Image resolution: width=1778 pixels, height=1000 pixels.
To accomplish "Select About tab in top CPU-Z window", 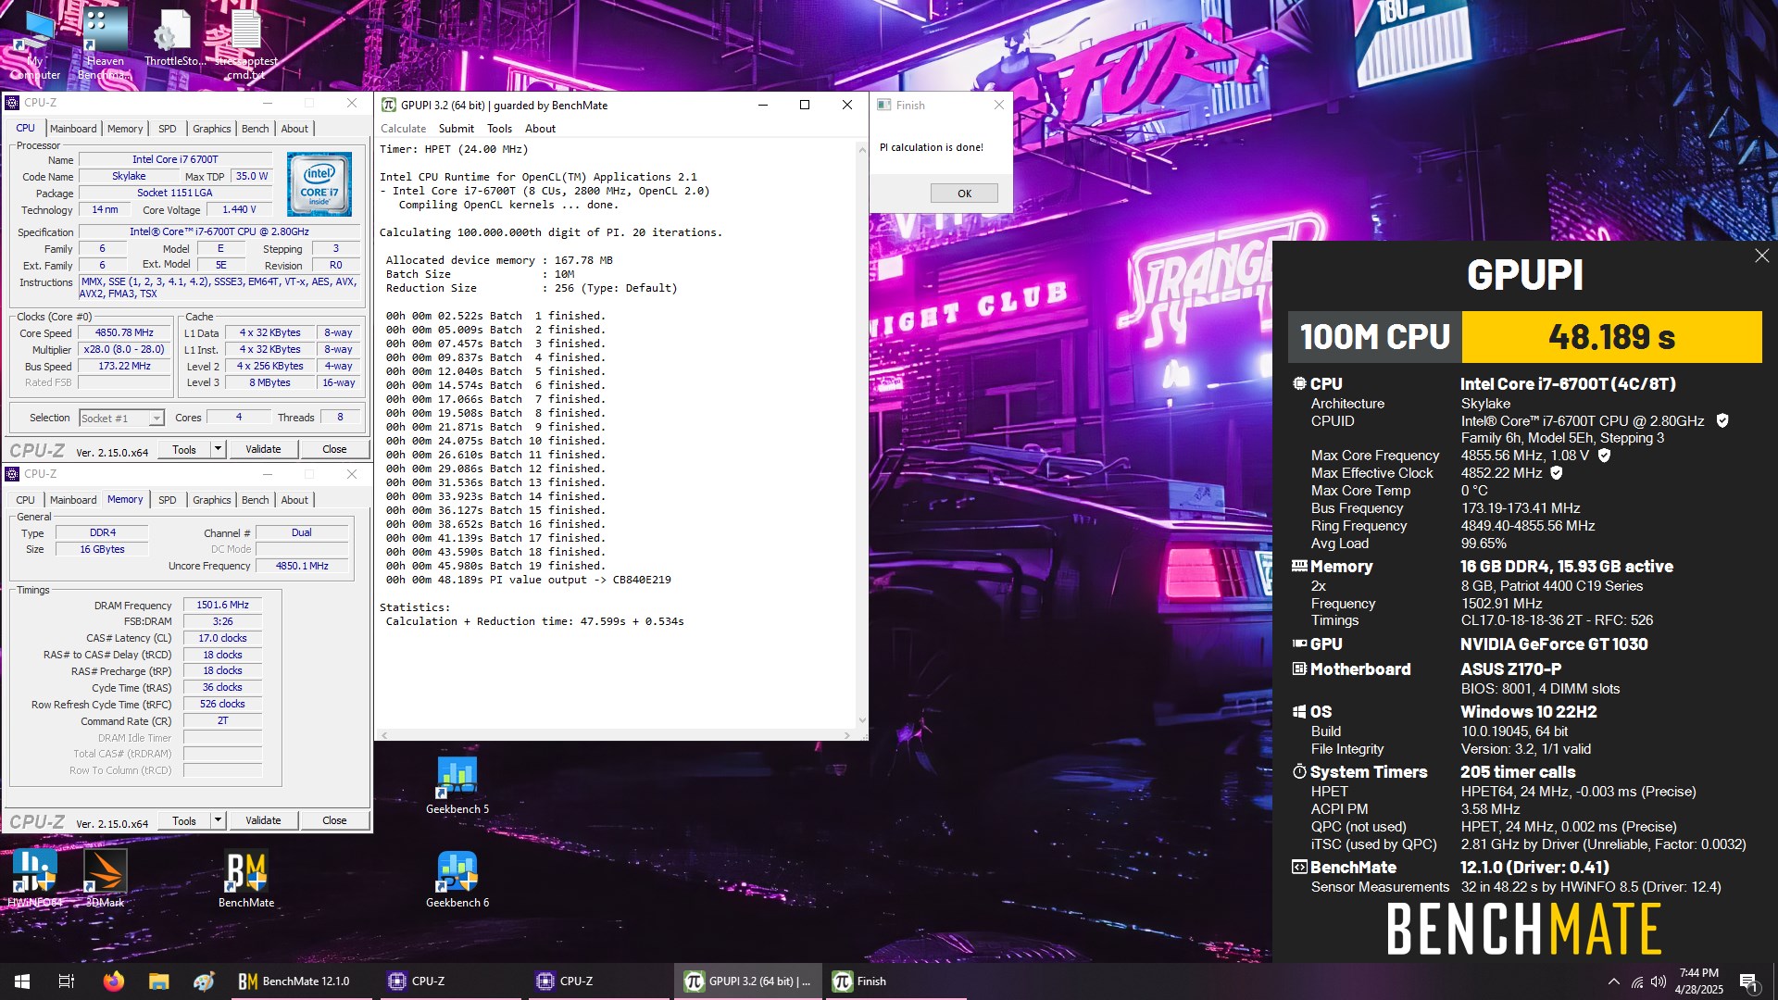I will (294, 129).
